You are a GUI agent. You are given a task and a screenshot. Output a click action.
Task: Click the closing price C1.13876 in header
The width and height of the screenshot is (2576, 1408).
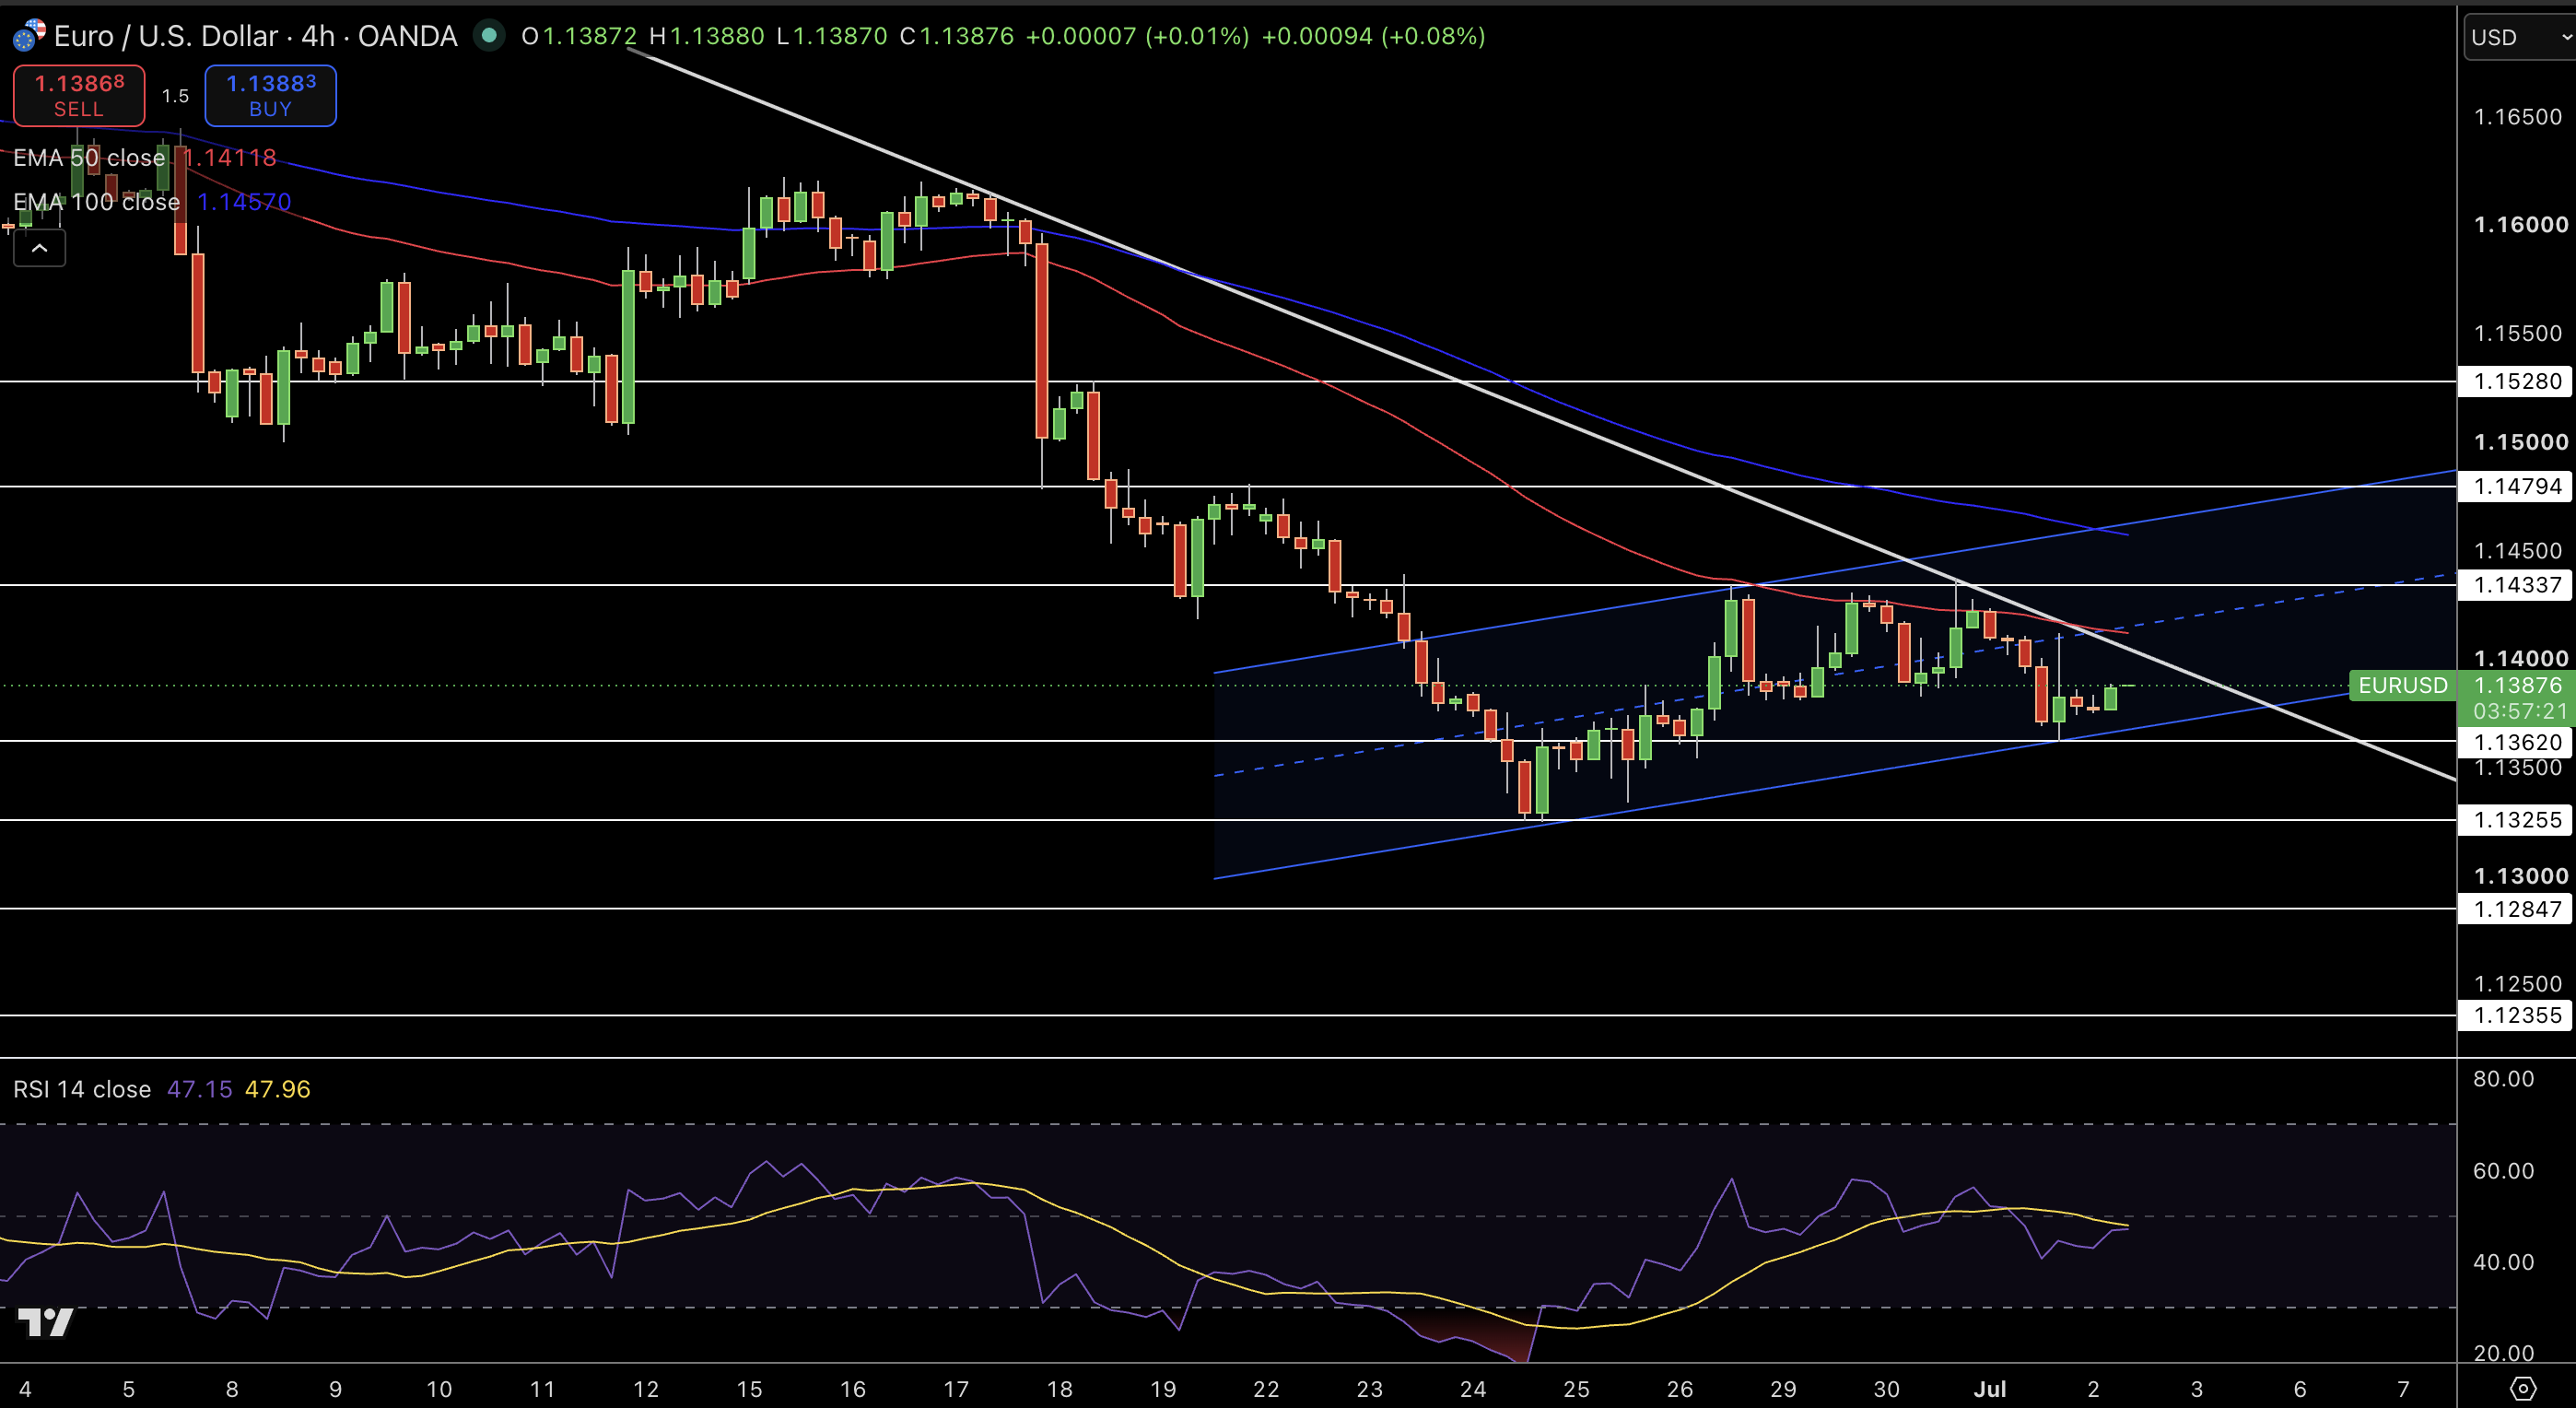click(x=956, y=36)
